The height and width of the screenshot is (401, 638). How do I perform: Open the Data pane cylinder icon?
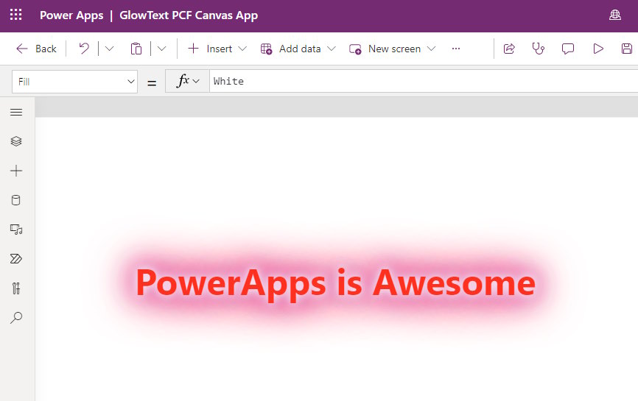16,200
